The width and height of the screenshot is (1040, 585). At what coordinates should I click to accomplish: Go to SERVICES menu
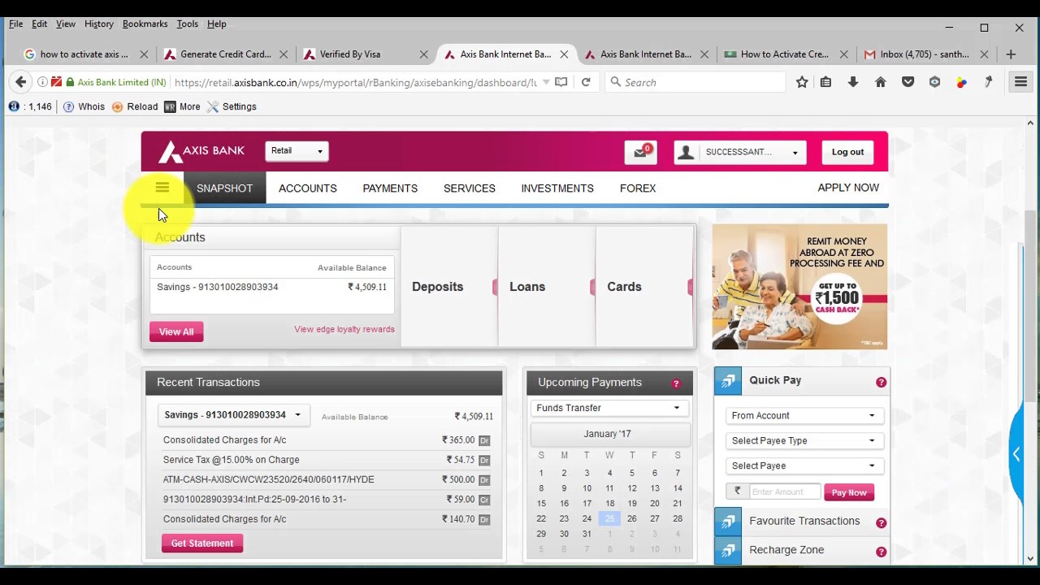coord(470,188)
